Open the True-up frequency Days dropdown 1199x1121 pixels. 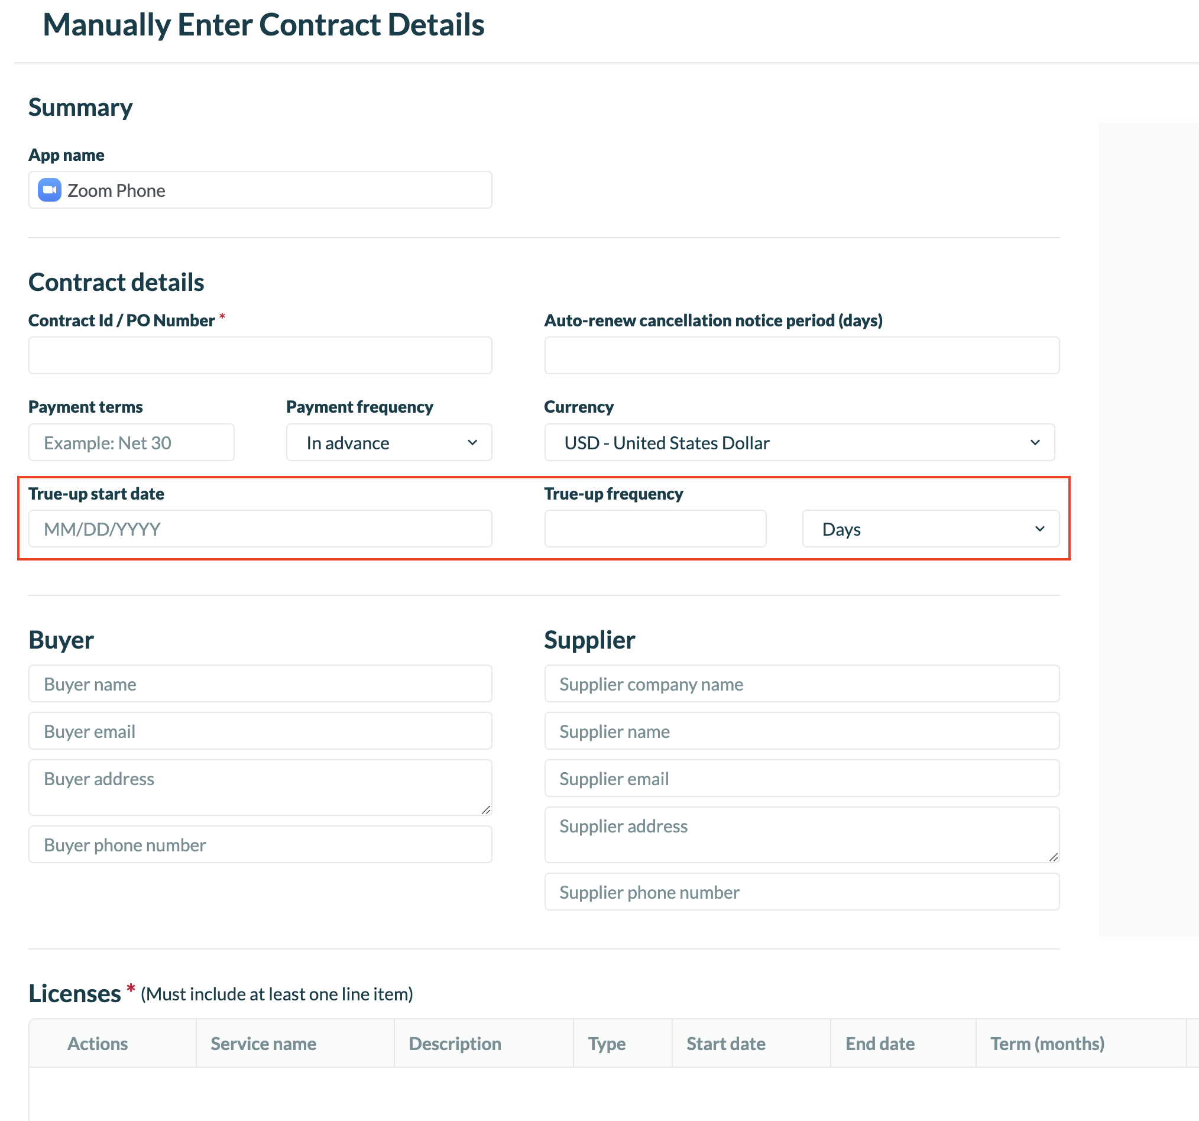click(x=930, y=529)
